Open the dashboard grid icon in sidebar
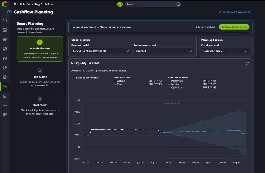The width and height of the screenshot is (265, 173). coord(5,30)
